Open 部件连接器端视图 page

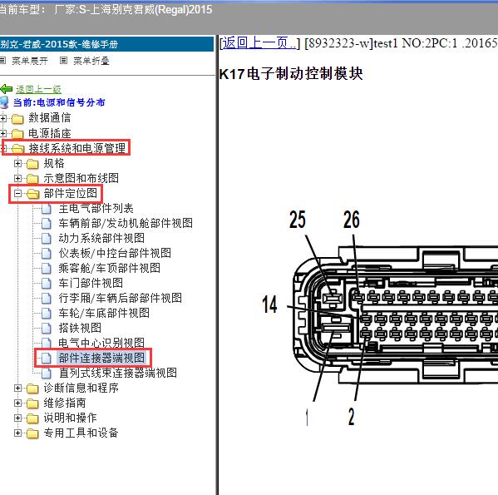pyautogui.click(x=101, y=358)
